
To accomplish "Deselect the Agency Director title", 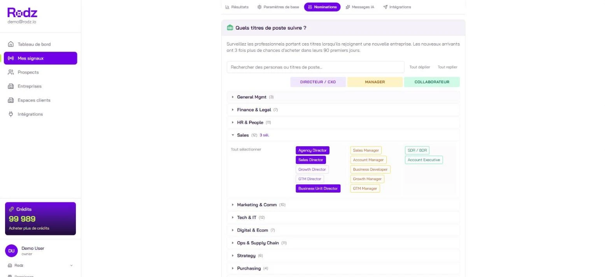I will pyautogui.click(x=312, y=151).
